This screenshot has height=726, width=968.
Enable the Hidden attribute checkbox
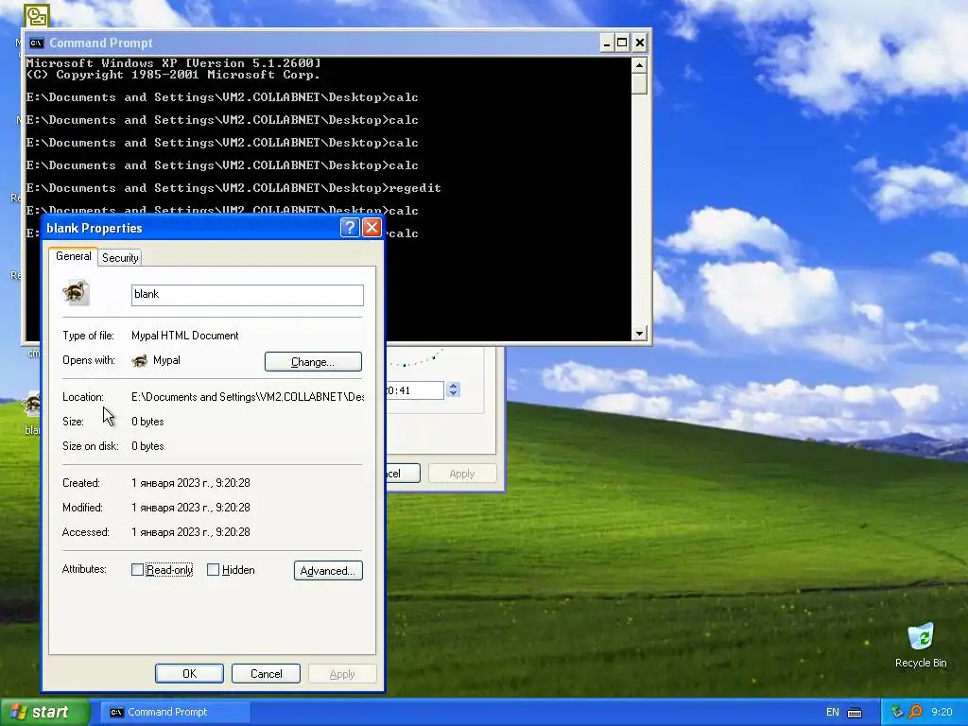213,570
